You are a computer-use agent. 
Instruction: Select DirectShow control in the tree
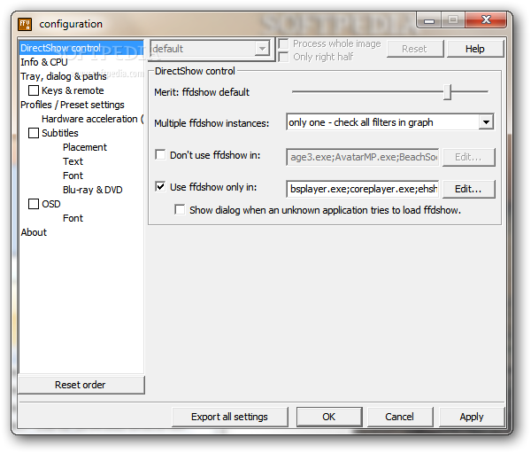tap(81, 48)
